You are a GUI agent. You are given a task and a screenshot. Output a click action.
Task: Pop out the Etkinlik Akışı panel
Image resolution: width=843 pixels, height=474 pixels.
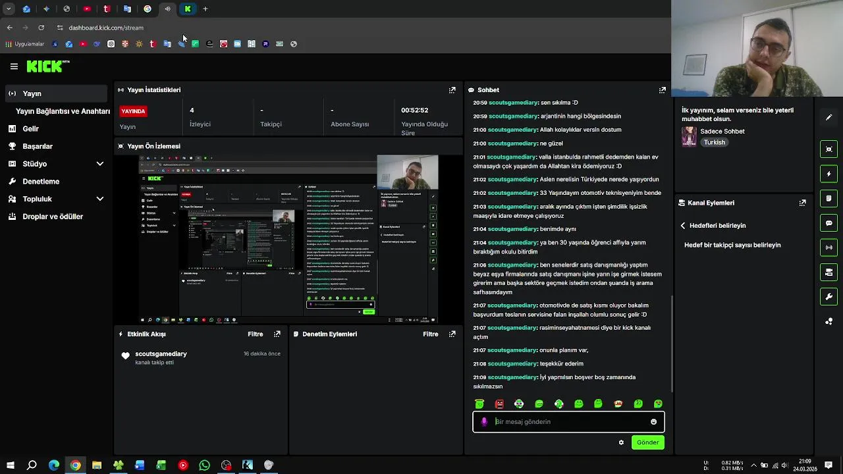[x=277, y=334]
